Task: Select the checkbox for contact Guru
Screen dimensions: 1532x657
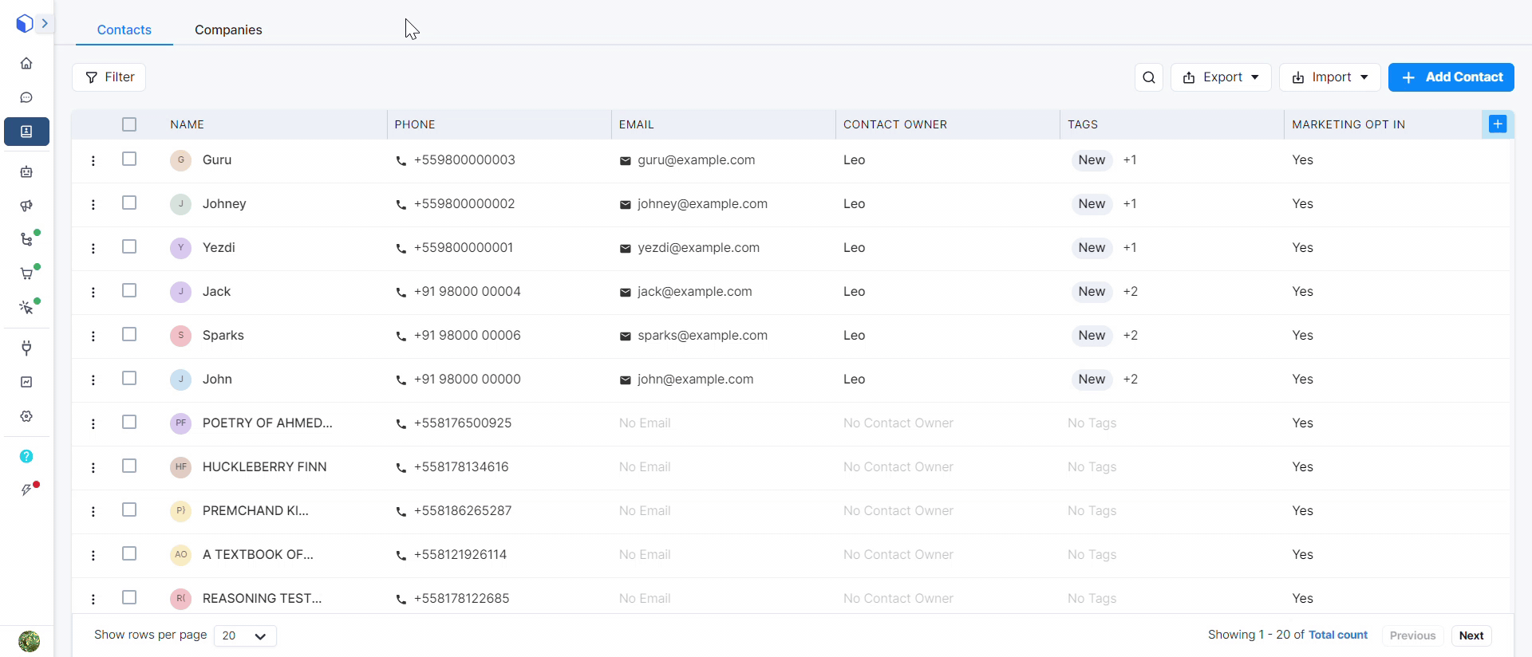Action: tap(129, 159)
